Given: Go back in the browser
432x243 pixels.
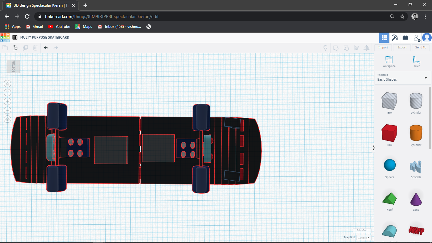Looking at the screenshot, I should pyautogui.click(x=7, y=16).
